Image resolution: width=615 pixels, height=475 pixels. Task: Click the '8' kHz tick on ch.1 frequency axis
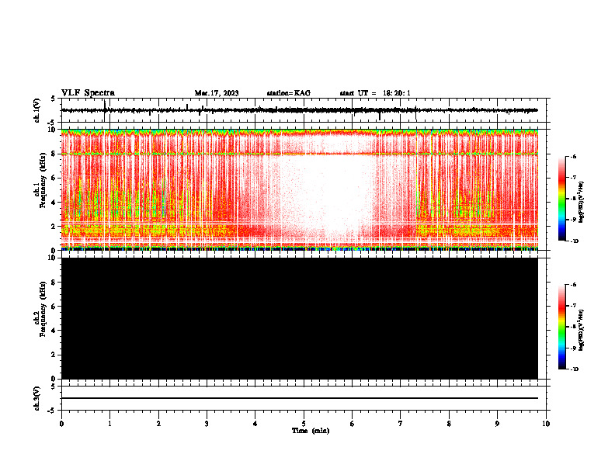54,154
